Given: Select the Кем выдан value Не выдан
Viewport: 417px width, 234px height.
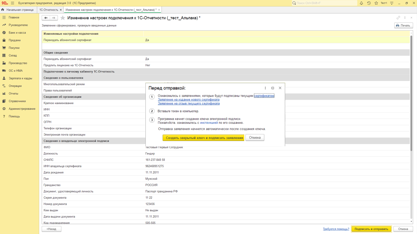Looking at the screenshot, I should click(x=152, y=210).
